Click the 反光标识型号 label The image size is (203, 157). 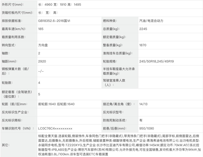[x=113, y=112]
